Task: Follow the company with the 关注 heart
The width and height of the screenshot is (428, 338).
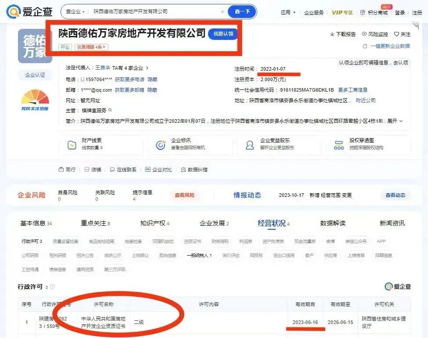Action: click(x=396, y=34)
